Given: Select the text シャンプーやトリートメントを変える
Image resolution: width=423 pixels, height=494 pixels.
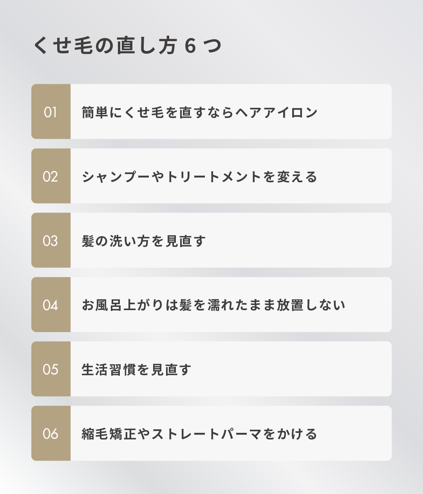Looking at the screenshot, I should tap(199, 177).
